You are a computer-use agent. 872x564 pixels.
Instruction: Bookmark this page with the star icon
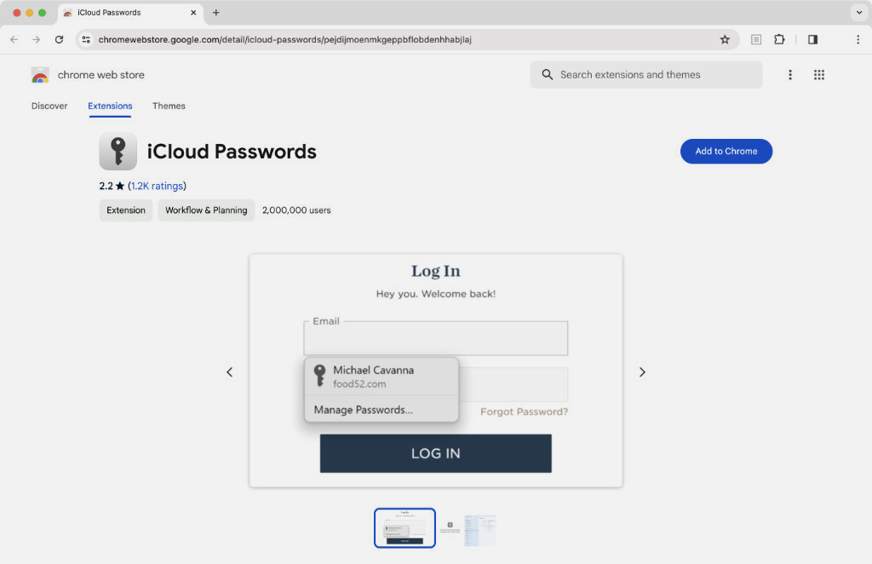(725, 39)
